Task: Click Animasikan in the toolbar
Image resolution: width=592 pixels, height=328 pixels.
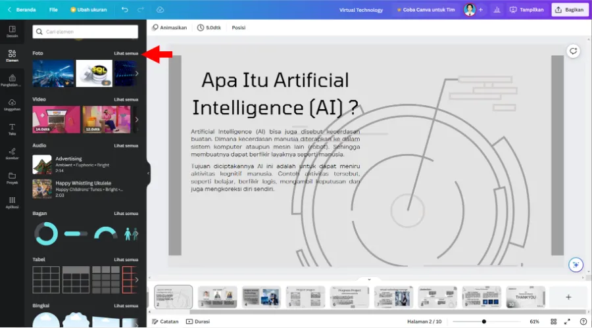Action: click(x=170, y=28)
